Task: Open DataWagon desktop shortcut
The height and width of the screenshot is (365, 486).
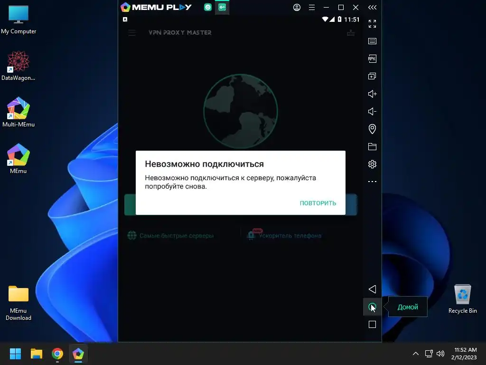Action: tap(19, 66)
